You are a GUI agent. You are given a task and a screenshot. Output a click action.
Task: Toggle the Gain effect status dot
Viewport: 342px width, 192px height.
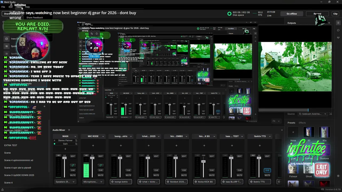(55, 144)
